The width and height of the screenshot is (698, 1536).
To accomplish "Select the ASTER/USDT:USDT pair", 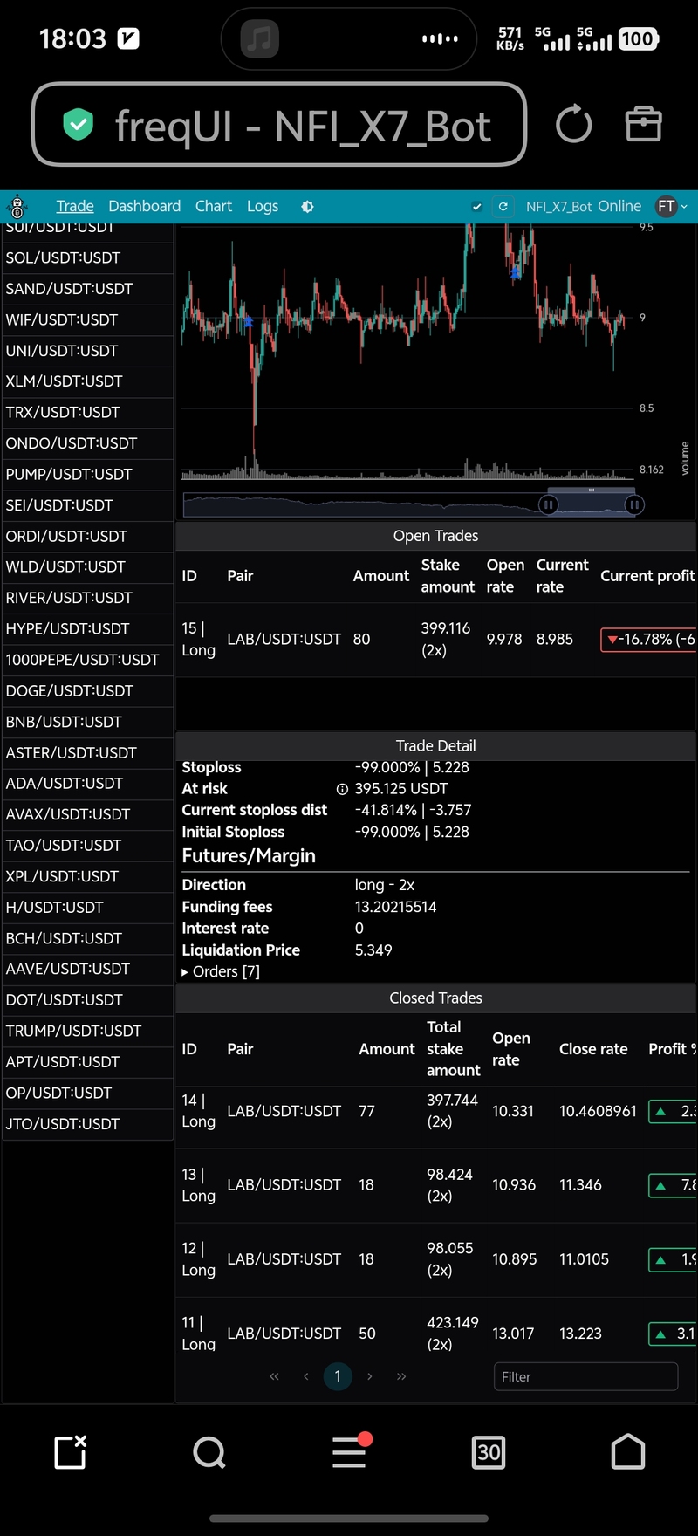I will click(x=87, y=753).
